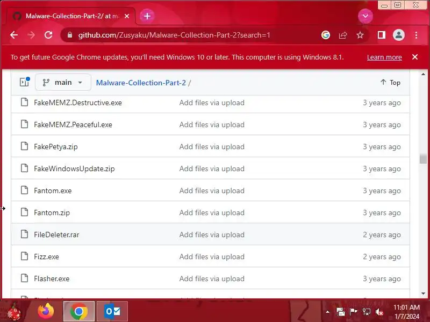Open FakePetya.zip file
430x322 pixels.
56,147
